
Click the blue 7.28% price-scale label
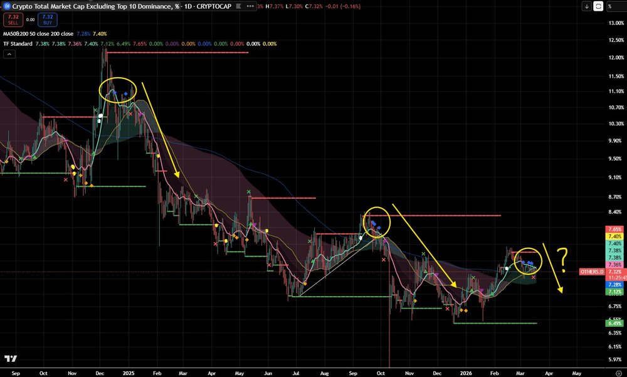tap(615, 285)
